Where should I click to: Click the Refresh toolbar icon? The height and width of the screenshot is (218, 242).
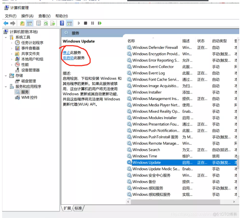(46, 23)
